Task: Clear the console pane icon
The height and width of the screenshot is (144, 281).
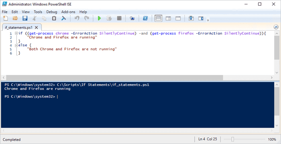Action: [63, 18]
